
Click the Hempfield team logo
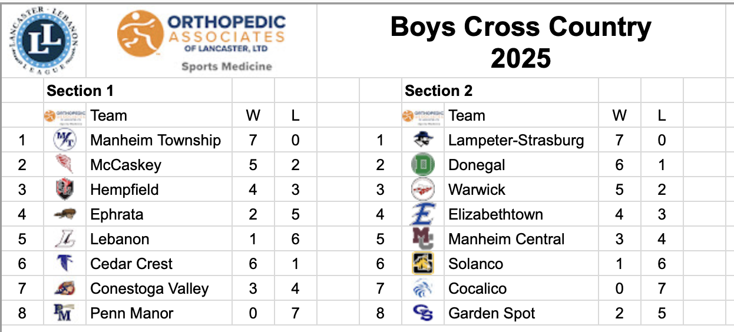[x=64, y=190]
